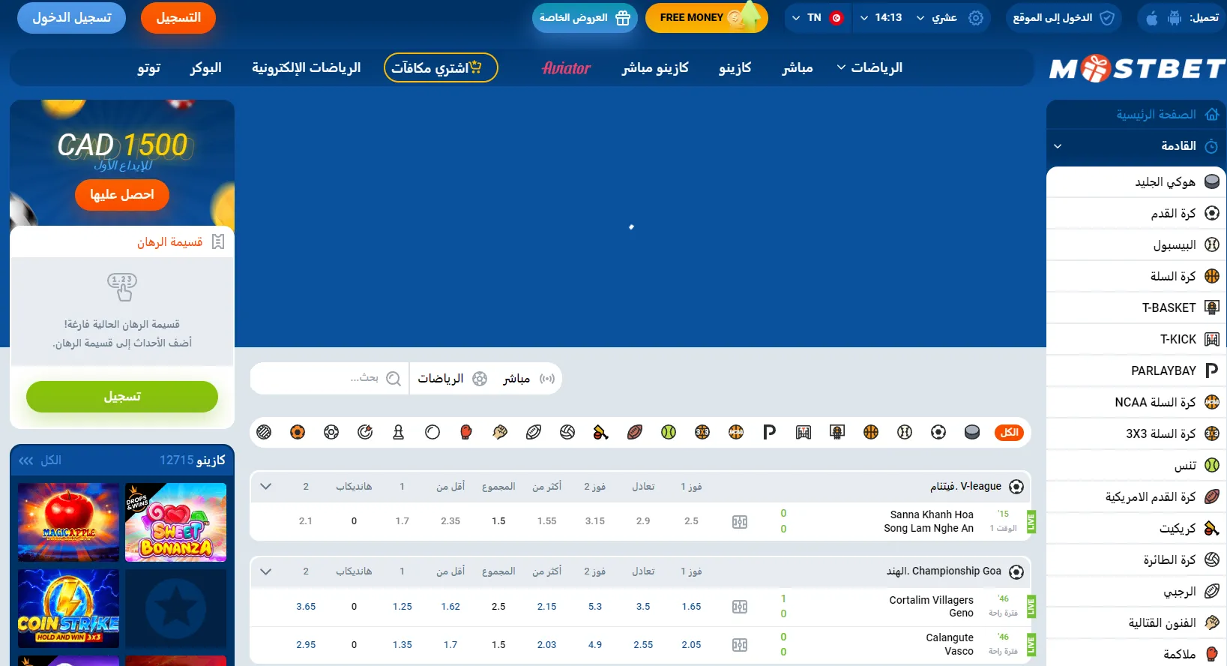
Task: Click the gear icon beside odds format
Action: tap(975, 18)
